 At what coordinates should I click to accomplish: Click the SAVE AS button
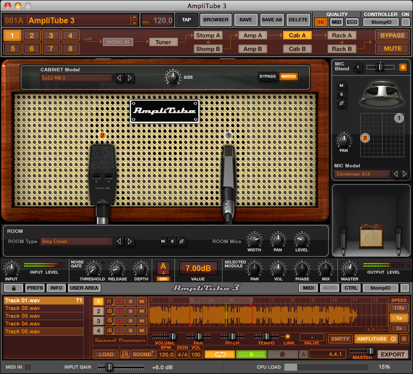click(272, 20)
